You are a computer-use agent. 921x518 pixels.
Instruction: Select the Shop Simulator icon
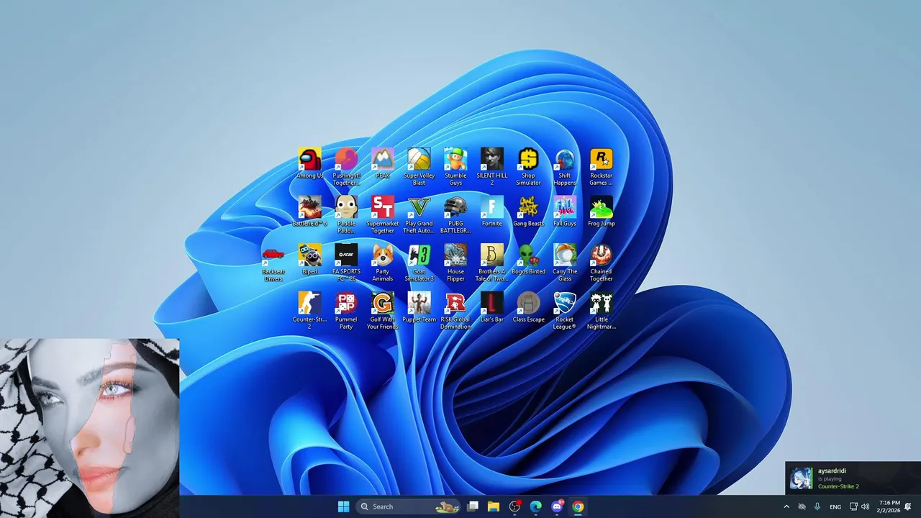pyautogui.click(x=528, y=167)
